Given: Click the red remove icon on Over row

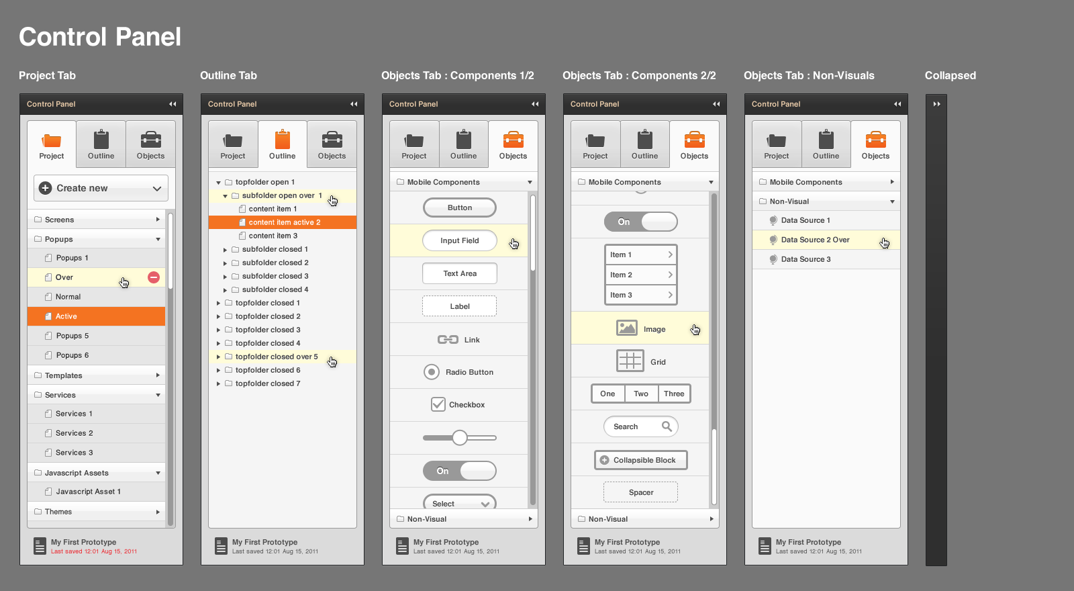Looking at the screenshot, I should click(154, 277).
